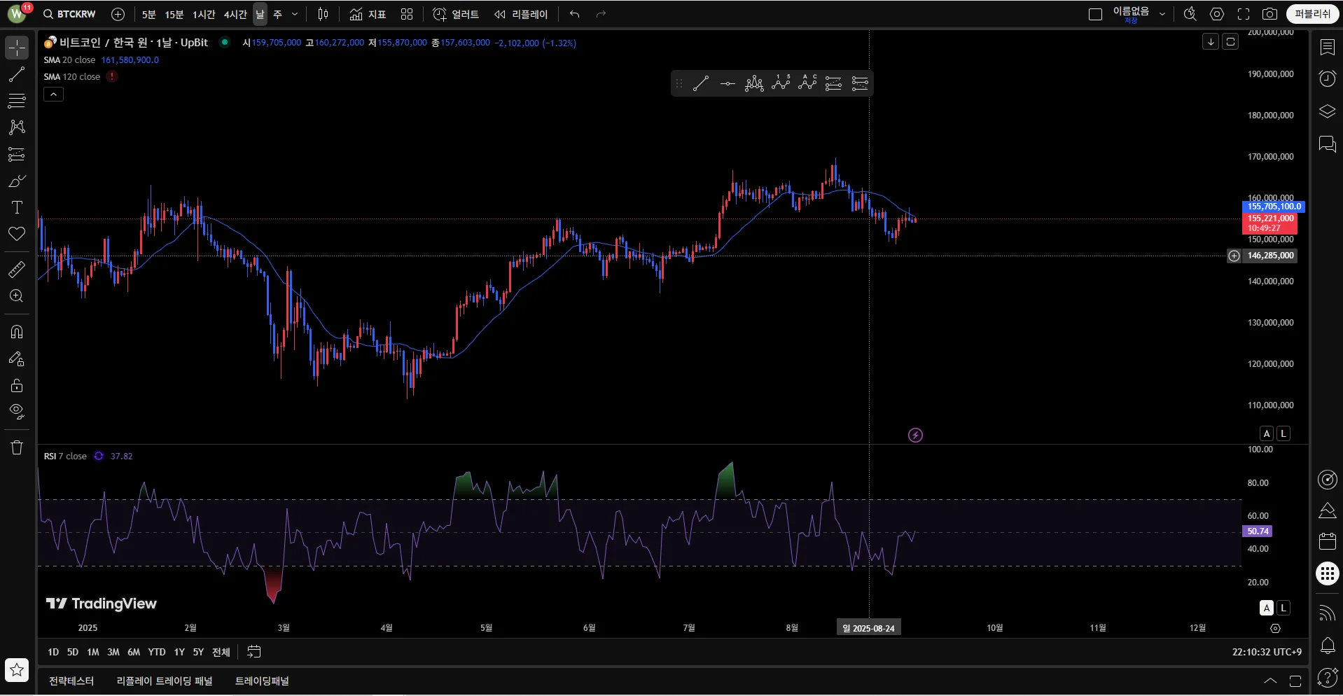Set the chart range to 6M
Viewport: 1343px width, 696px height.
(x=134, y=652)
